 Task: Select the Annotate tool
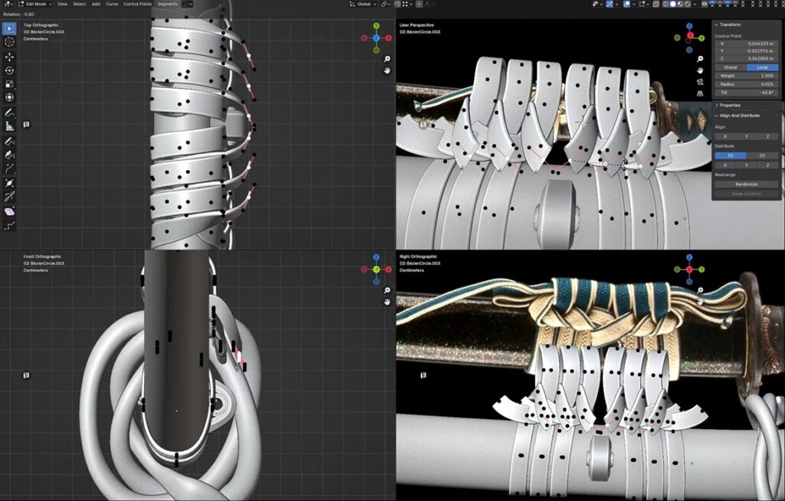9,113
